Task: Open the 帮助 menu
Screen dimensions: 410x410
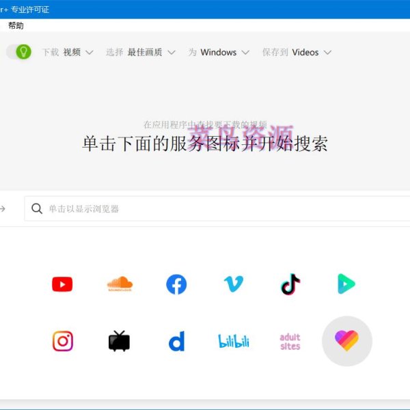Action: coord(16,25)
